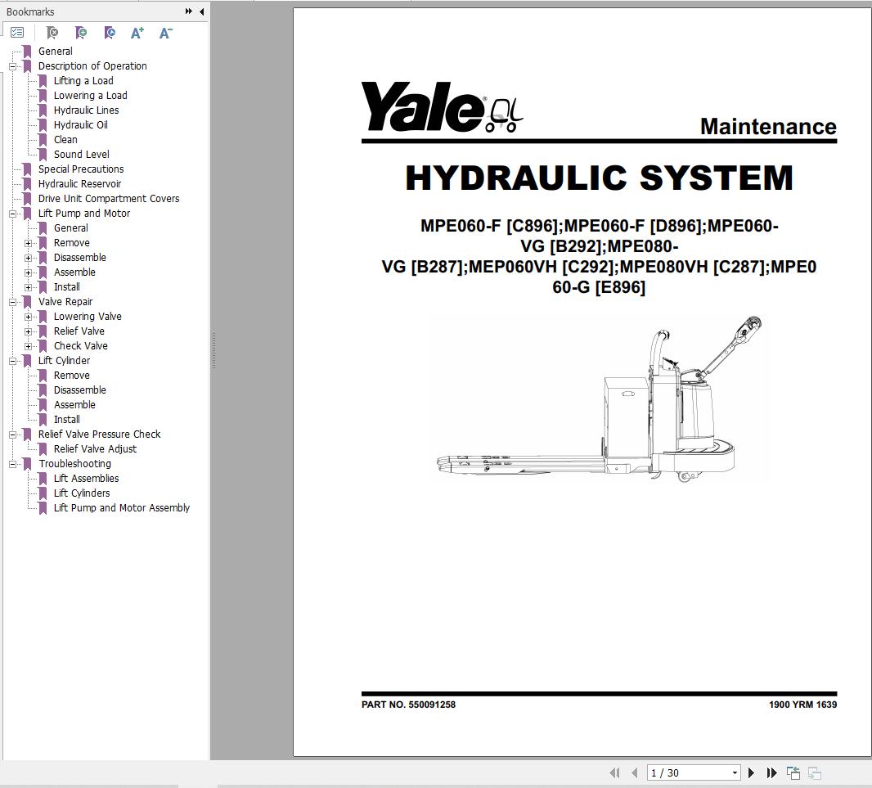The image size is (872, 788).
Task: Click the find current bookmark icon
Action: tap(110, 33)
